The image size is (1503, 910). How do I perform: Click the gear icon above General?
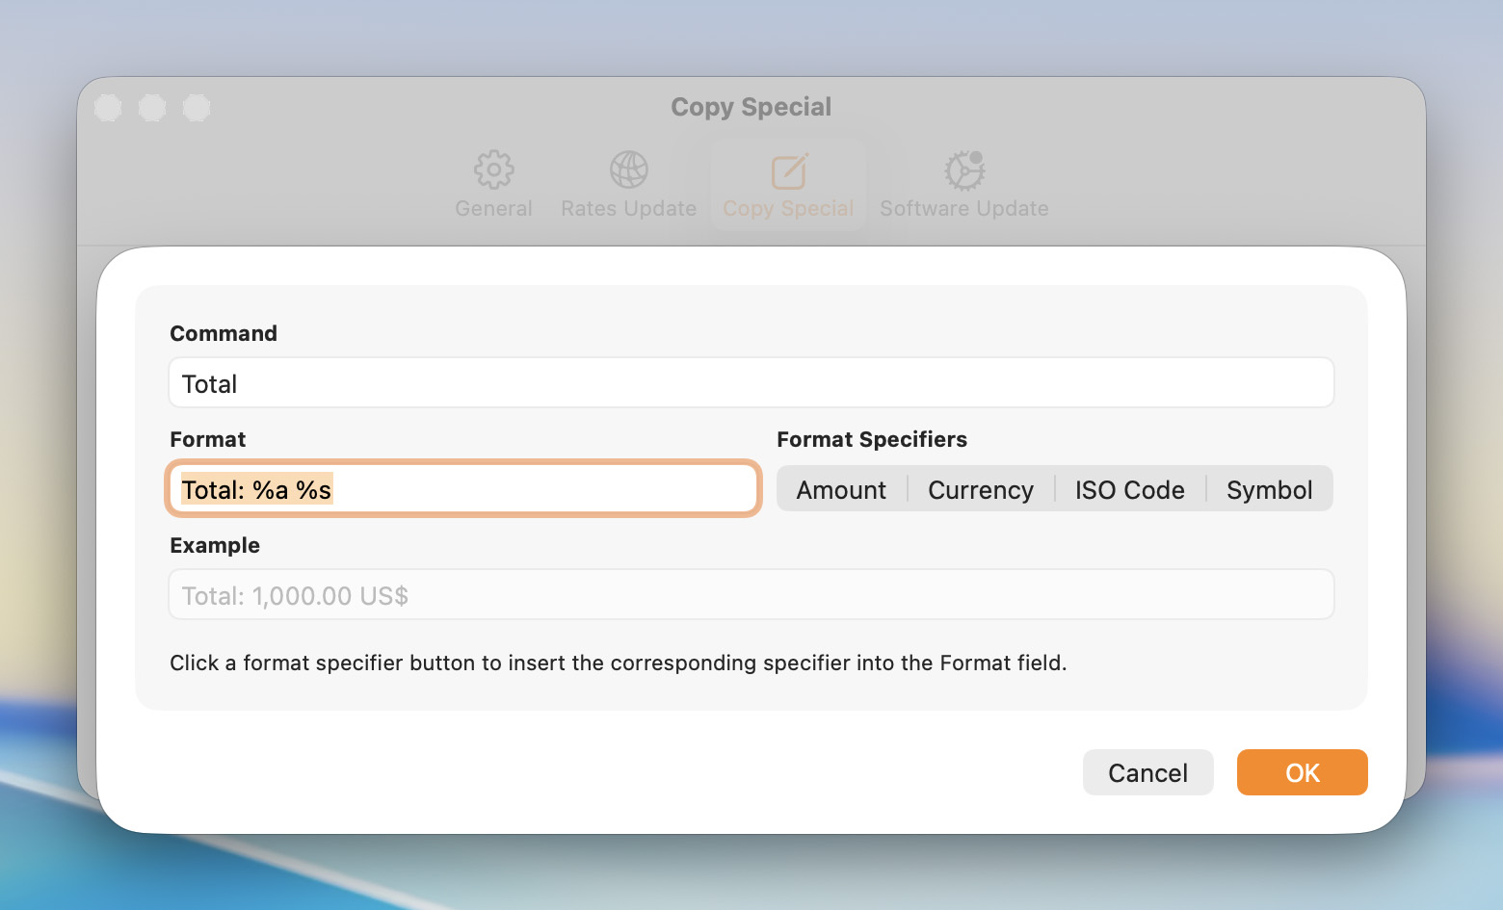pos(493,168)
